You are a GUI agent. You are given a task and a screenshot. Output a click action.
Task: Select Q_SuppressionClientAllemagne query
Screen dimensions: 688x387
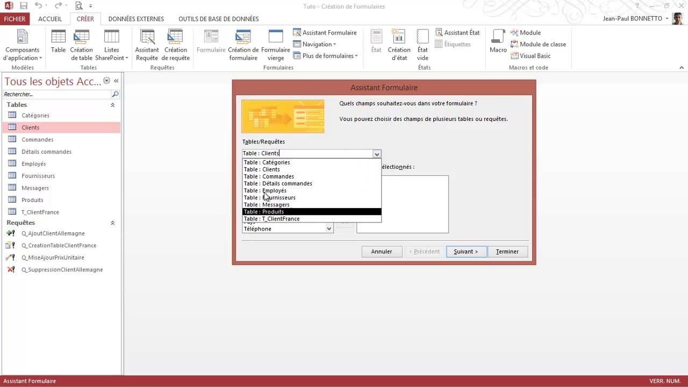coord(61,270)
